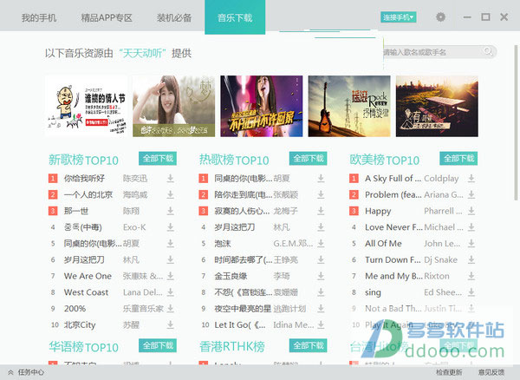
Task: Click artist name Coldplay
Action: pyautogui.click(x=441, y=179)
